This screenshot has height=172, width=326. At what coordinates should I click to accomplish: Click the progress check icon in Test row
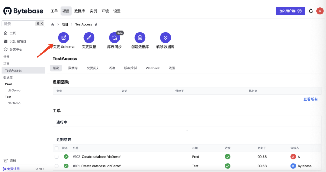[x=228, y=166]
